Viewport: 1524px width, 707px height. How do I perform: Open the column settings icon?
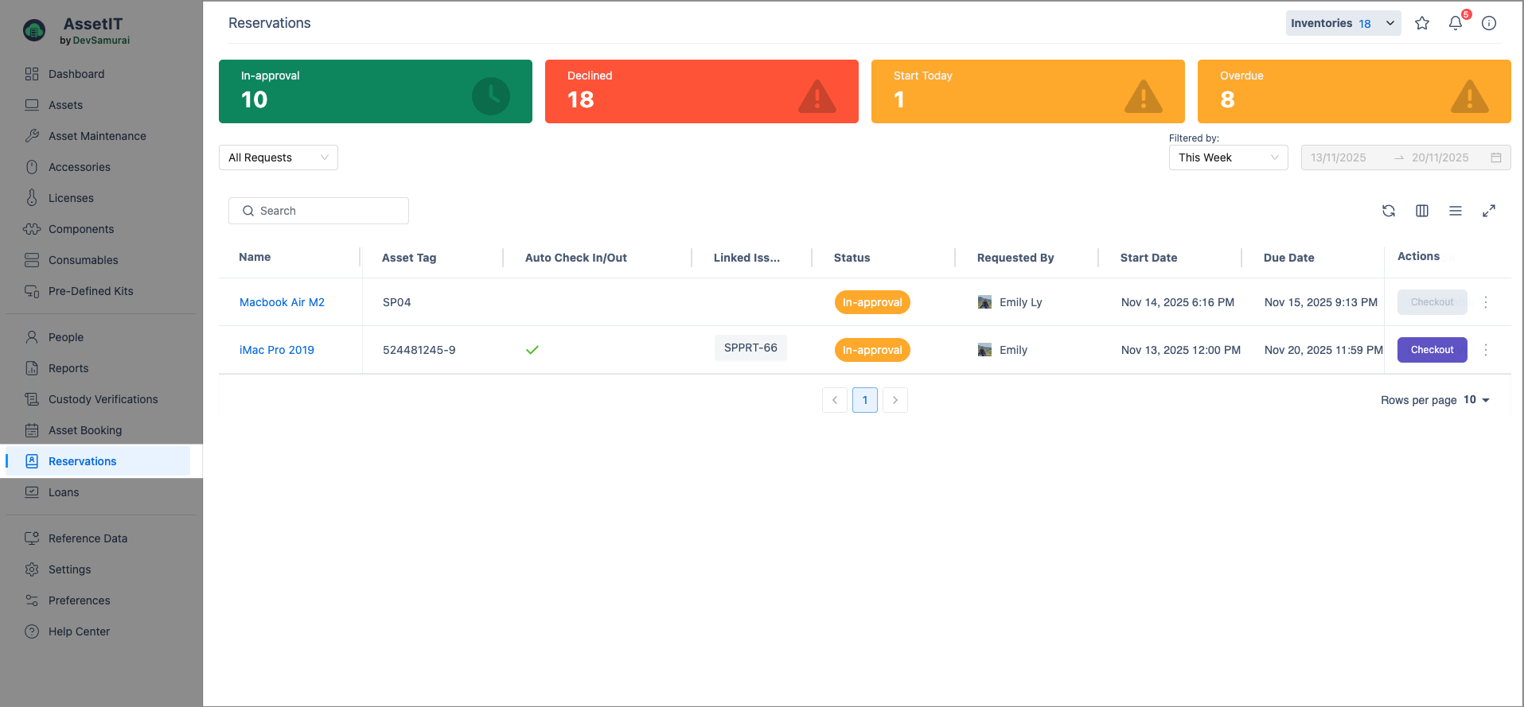point(1421,211)
